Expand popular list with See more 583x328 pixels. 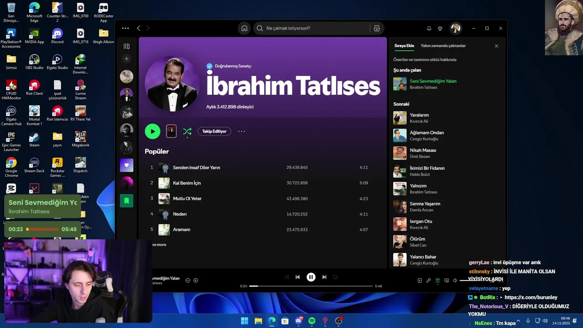point(159,245)
